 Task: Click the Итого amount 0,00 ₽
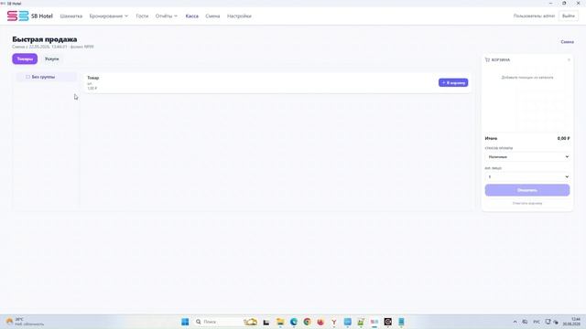[x=563, y=138]
